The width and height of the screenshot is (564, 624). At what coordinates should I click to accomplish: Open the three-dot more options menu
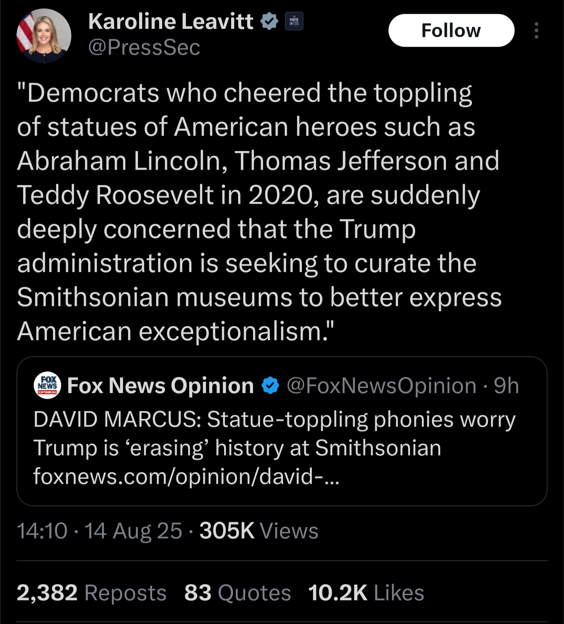536,31
